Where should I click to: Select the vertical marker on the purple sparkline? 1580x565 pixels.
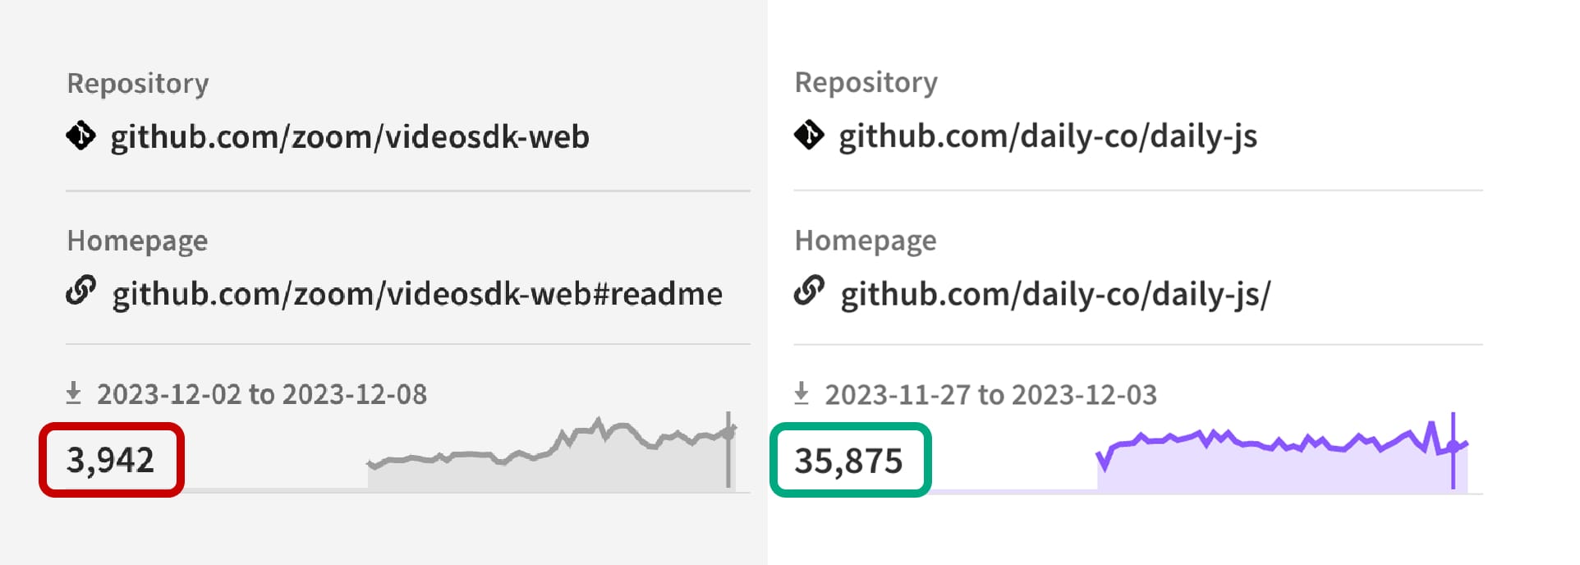[x=1453, y=451]
